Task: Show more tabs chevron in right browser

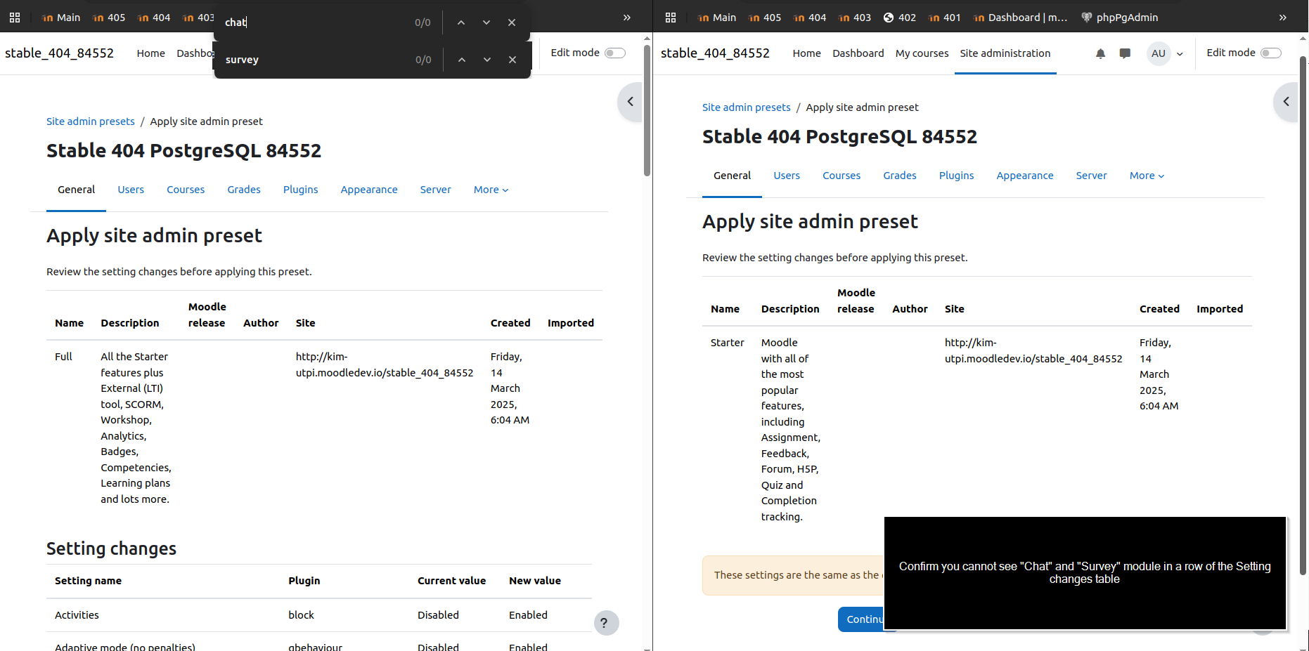Action: [1283, 18]
